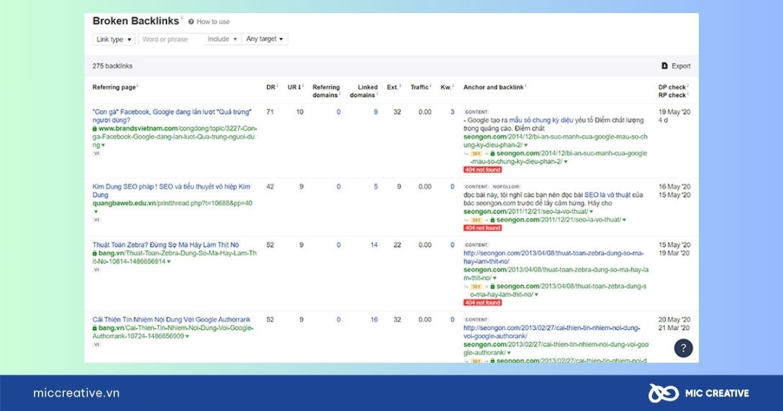Click the NOFOLLOW tag in Kim Dung row
Screen dimensions: 783x411
[x=506, y=187]
